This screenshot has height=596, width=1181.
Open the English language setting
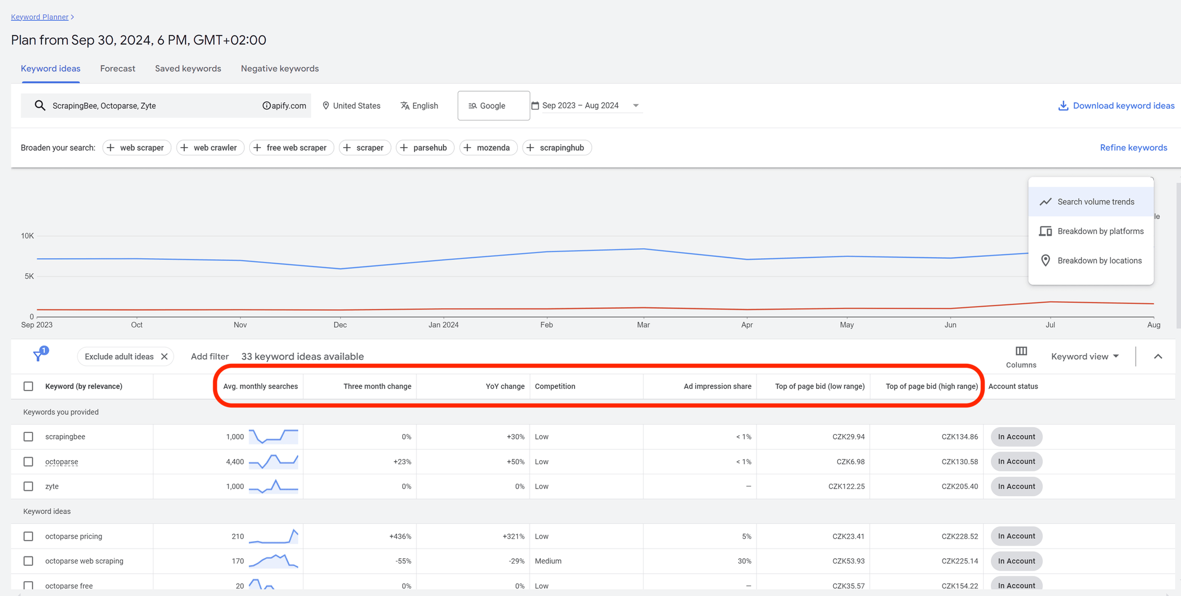click(419, 105)
